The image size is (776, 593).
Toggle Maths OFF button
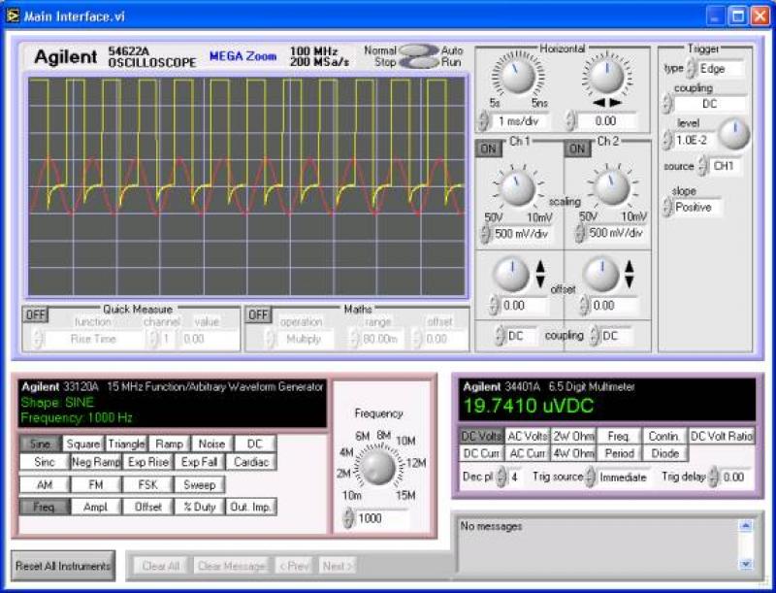tap(258, 314)
